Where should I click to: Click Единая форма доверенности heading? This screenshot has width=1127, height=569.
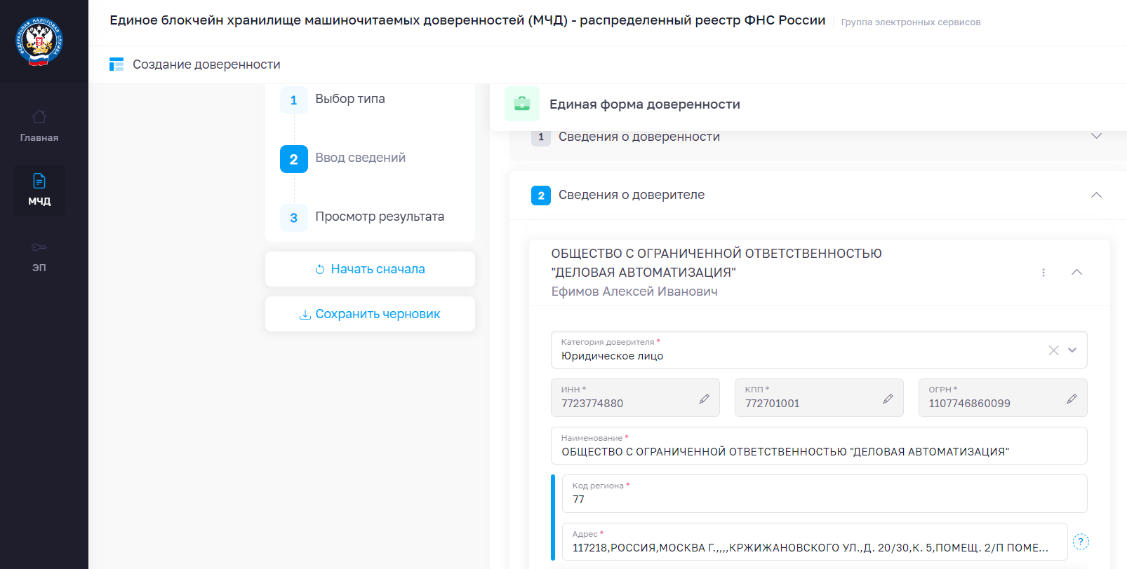coord(645,104)
